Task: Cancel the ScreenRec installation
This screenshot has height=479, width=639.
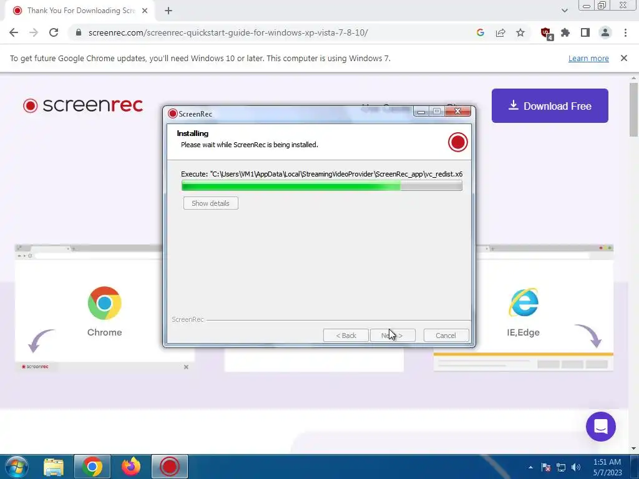Action: coord(446,336)
